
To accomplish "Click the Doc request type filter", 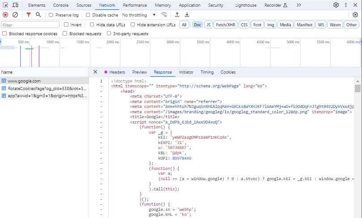I will point(197,25).
